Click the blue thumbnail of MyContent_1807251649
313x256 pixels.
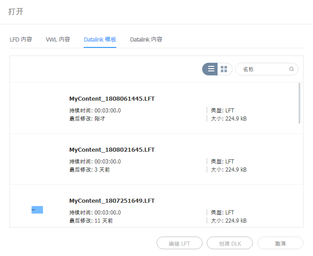[37, 209]
